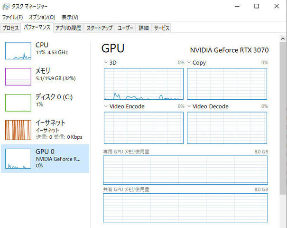Open the ファイル(F) menu
The width and height of the screenshot is (287, 228).
[x=12, y=17]
